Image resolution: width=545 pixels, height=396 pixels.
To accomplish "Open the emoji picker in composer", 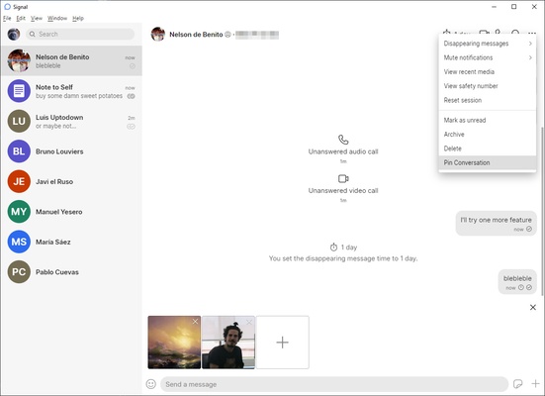I will coord(151,384).
